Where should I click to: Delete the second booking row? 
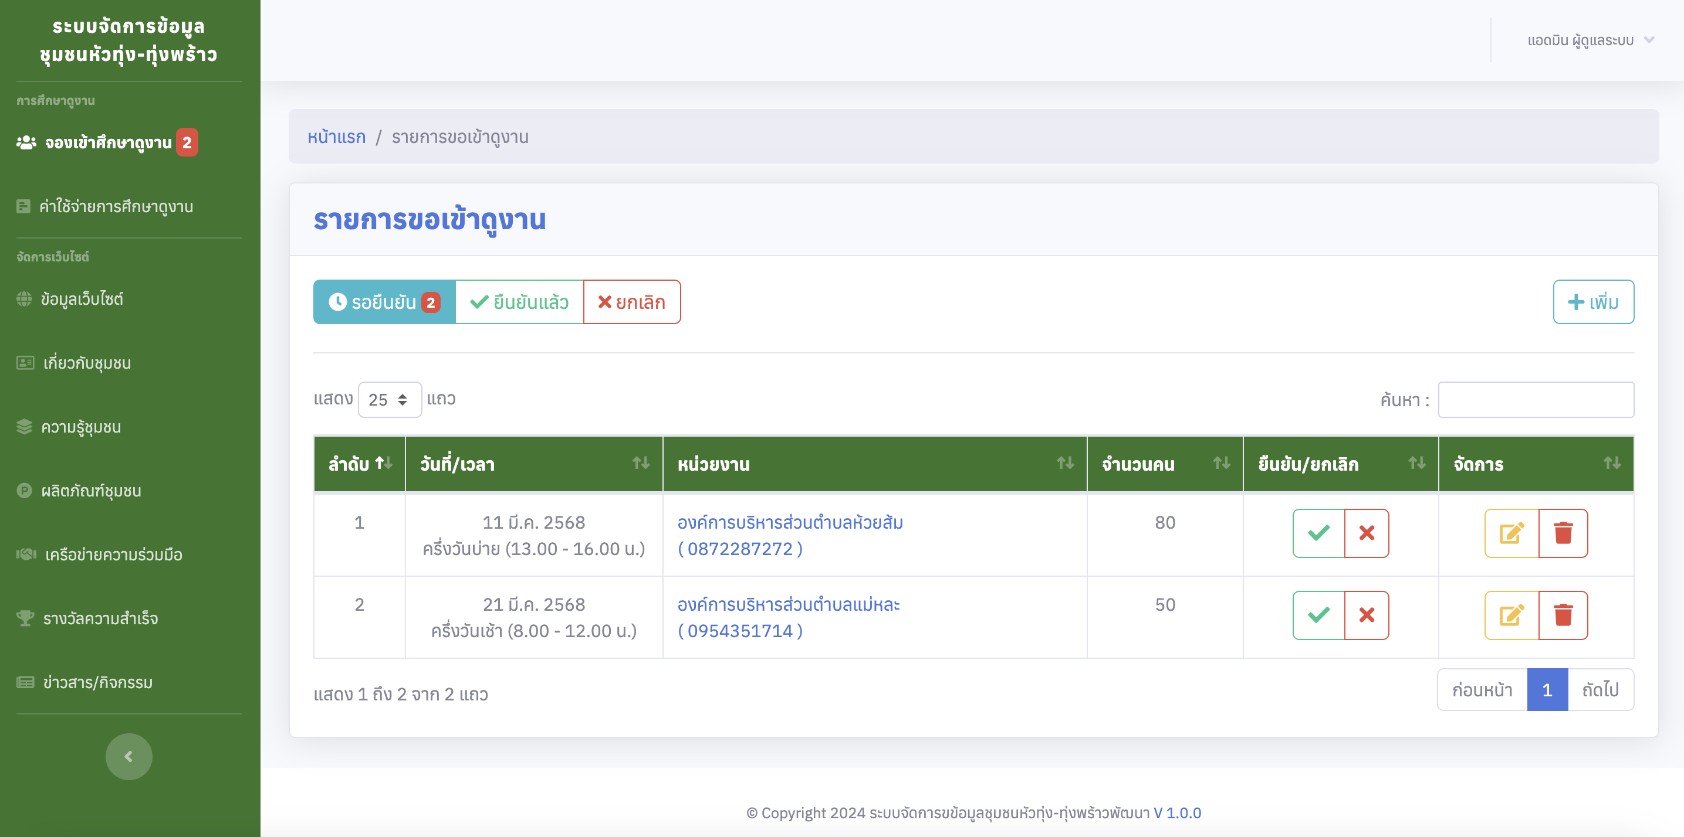click(x=1563, y=615)
